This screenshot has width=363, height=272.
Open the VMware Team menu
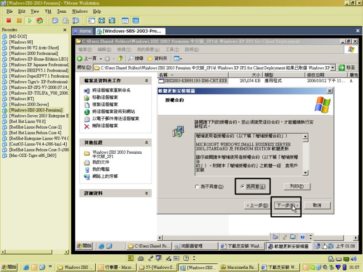pyautogui.click(x=62, y=11)
